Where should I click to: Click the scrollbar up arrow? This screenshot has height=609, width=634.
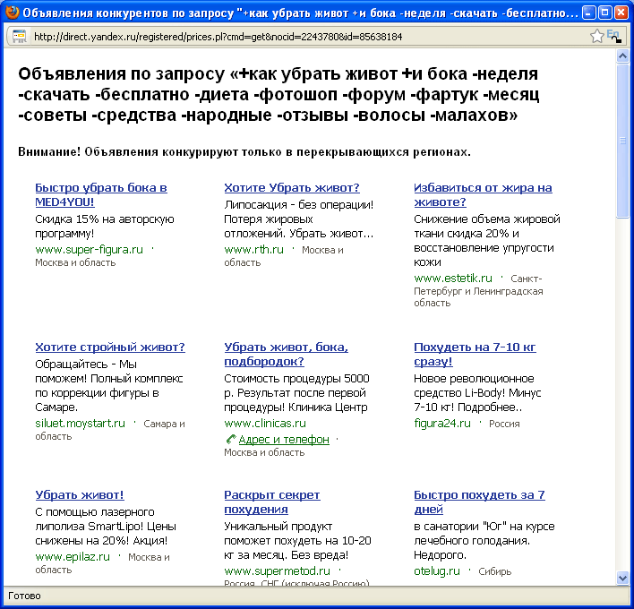pos(622,56)
